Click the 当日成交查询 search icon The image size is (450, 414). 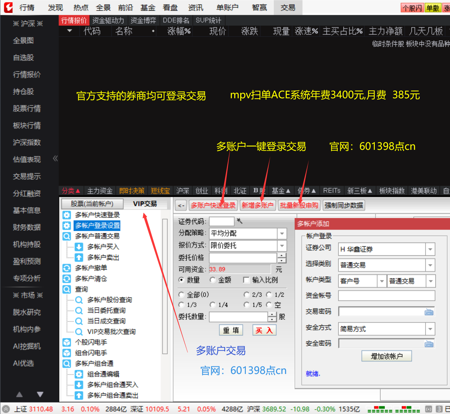coord(79,321)
